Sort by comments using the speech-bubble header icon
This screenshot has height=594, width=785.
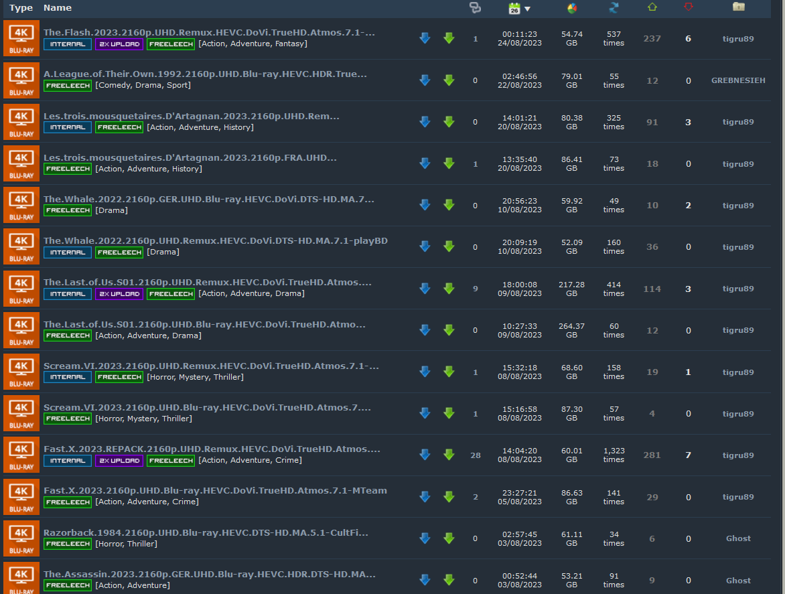pyautogui.click(x=475, y=7)
